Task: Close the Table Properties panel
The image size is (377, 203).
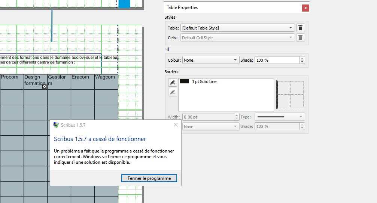Action: 305,7
